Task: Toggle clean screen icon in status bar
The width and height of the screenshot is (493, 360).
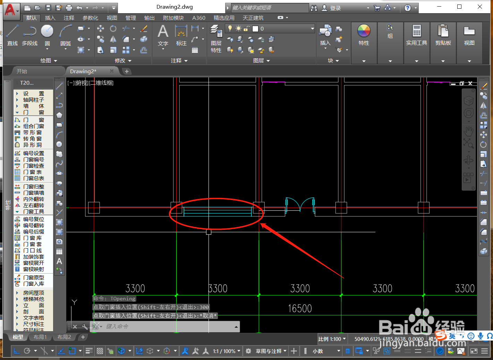Action: [474, 351]
